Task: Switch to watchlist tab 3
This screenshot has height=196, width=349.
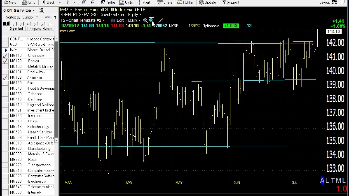Action: [x=20, y=24]
